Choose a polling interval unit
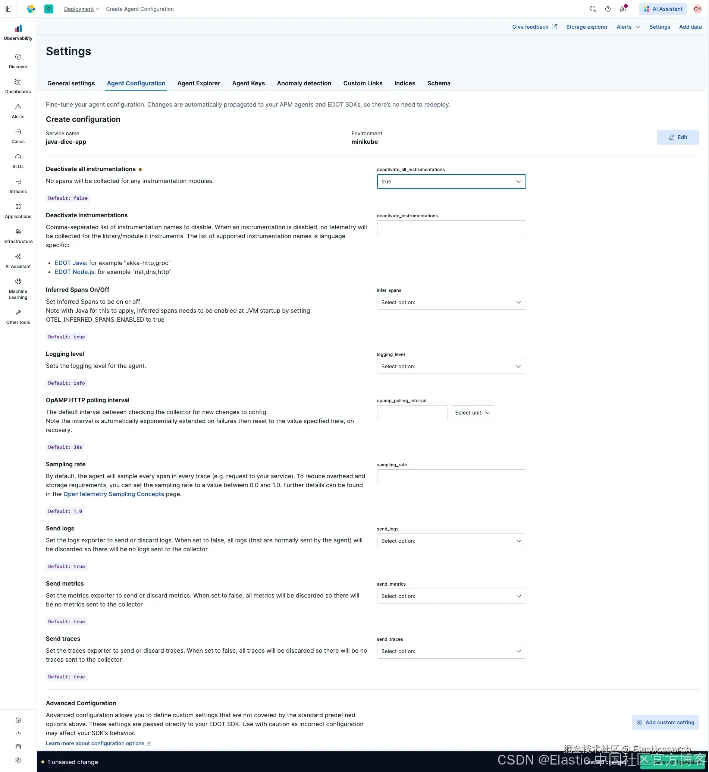Viewport: 709px width, 772px height. 473,413
